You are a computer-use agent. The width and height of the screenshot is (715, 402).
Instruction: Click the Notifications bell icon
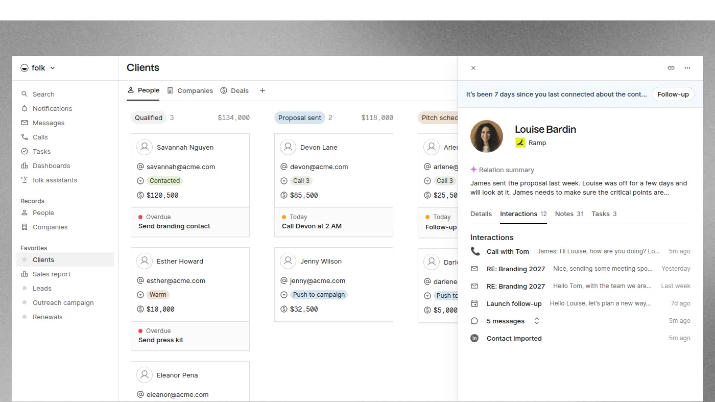point(25,108)
